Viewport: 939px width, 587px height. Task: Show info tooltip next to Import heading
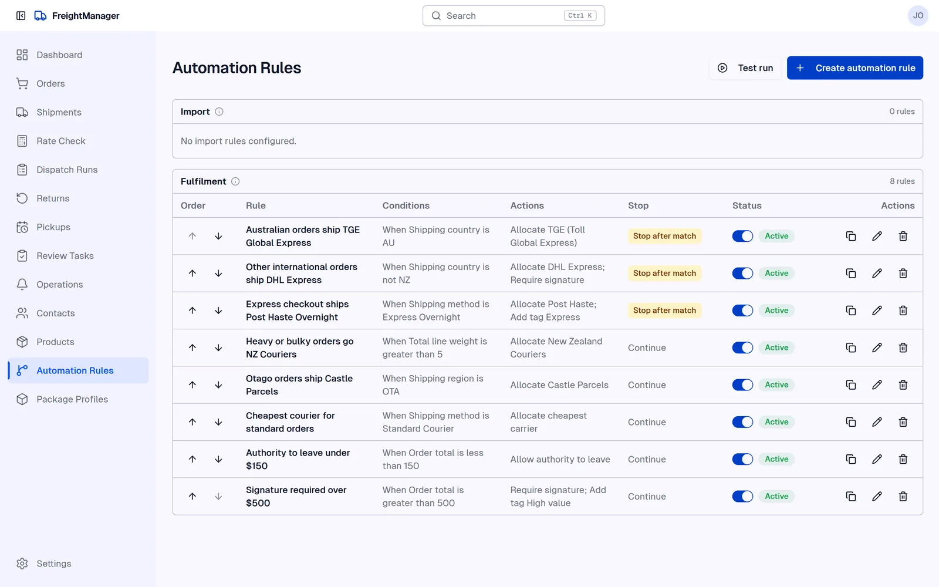coord(219,112)
